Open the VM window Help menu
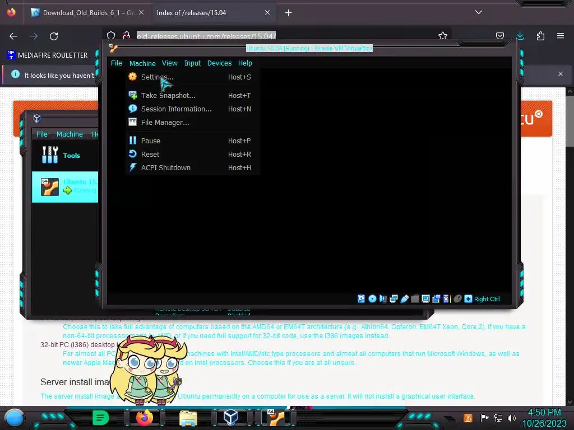574x430 pixels. pyautogui.click(x=245, y=63)
